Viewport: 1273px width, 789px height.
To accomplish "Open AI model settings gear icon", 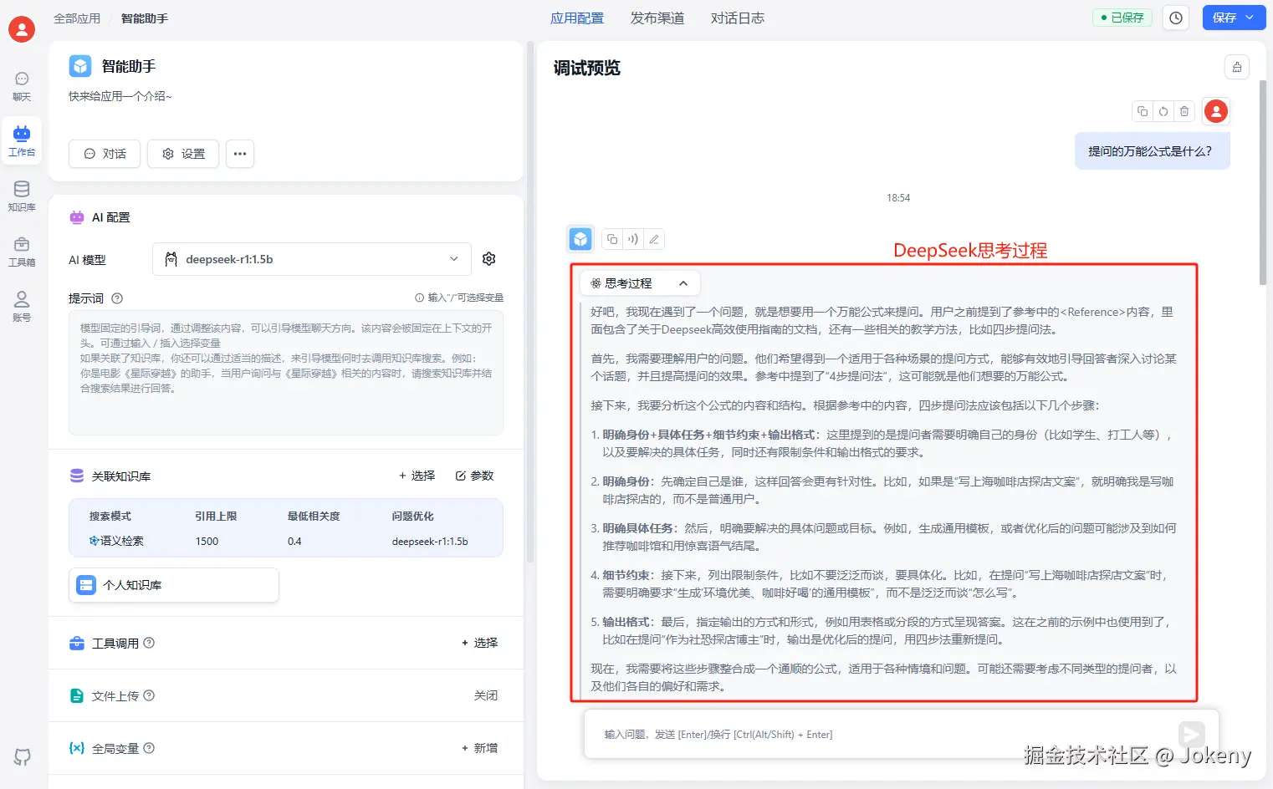I will click(x=489, y=259).
